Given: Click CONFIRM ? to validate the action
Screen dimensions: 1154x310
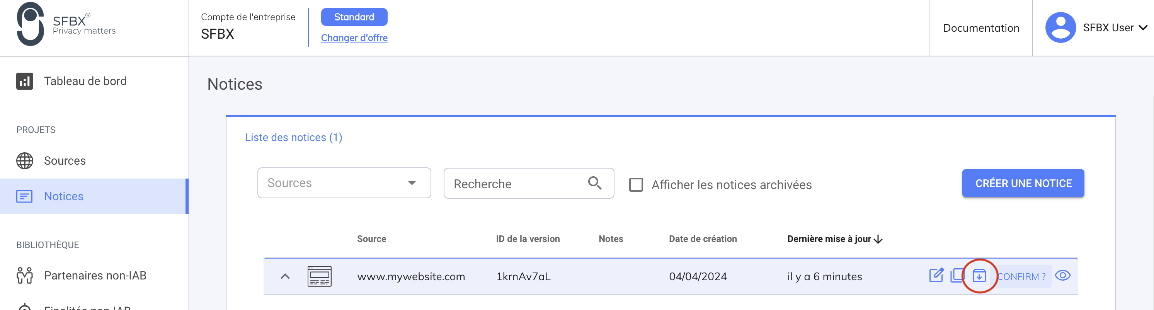Looking at the screenshot, I should (1022, 276).
